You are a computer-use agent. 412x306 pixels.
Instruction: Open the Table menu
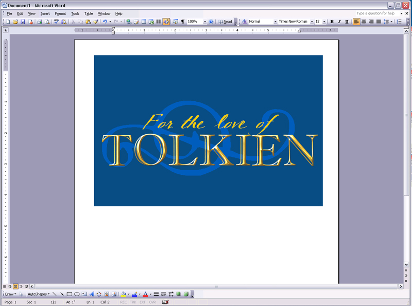(x=89, y=14)
